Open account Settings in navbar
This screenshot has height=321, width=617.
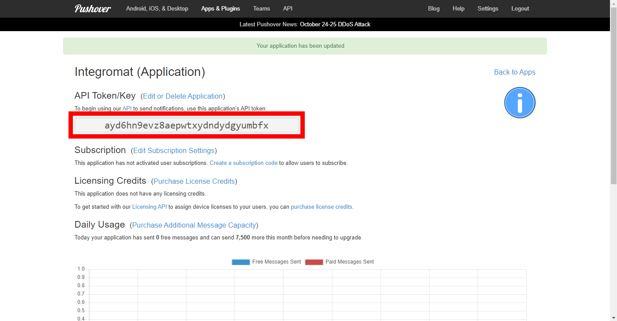(488, 8)
